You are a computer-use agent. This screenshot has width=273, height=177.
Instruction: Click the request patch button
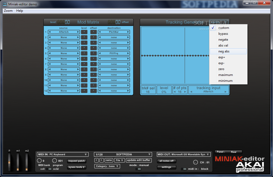(77, 161)
